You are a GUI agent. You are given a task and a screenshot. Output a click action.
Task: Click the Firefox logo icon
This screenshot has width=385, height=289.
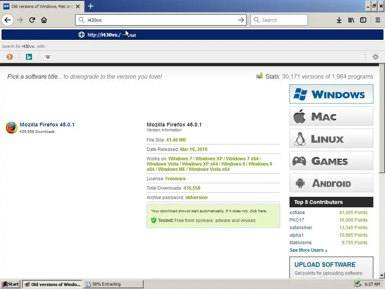click(12, 128)
